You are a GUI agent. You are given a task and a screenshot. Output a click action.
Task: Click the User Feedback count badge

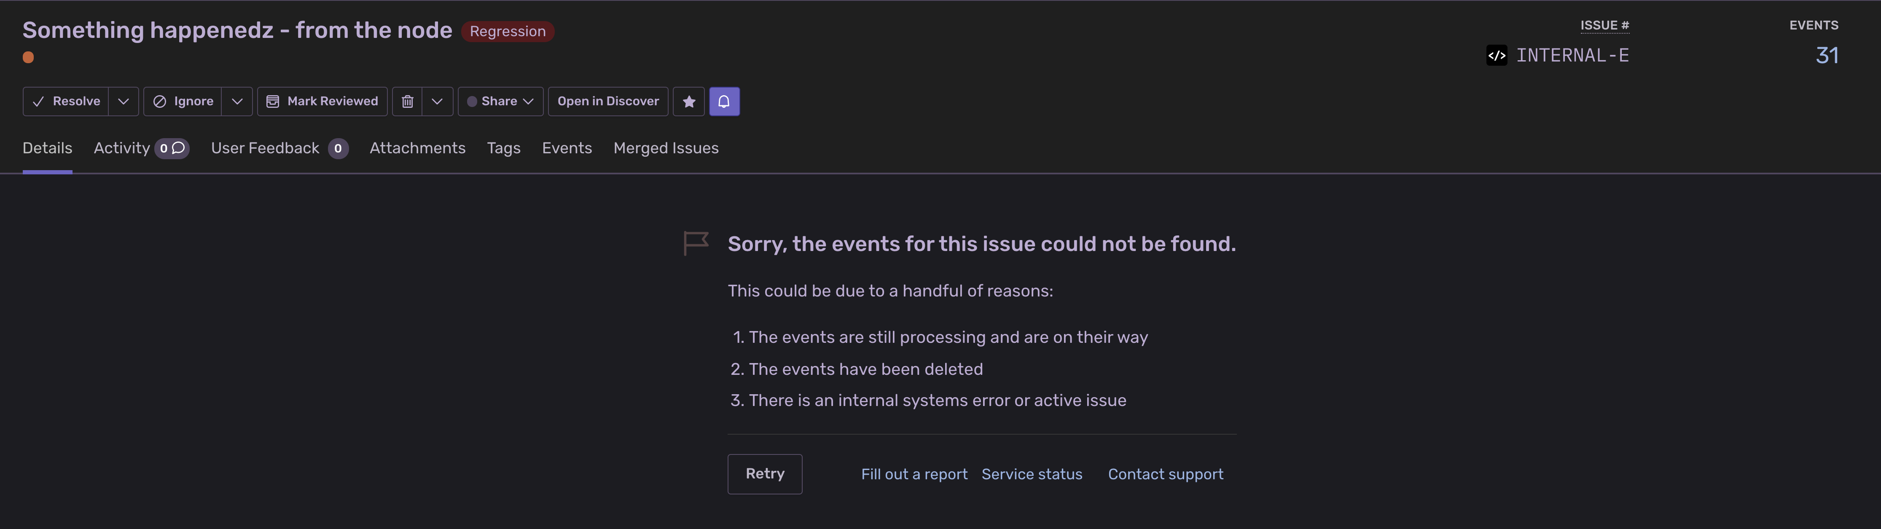click(x=338, y=148)
